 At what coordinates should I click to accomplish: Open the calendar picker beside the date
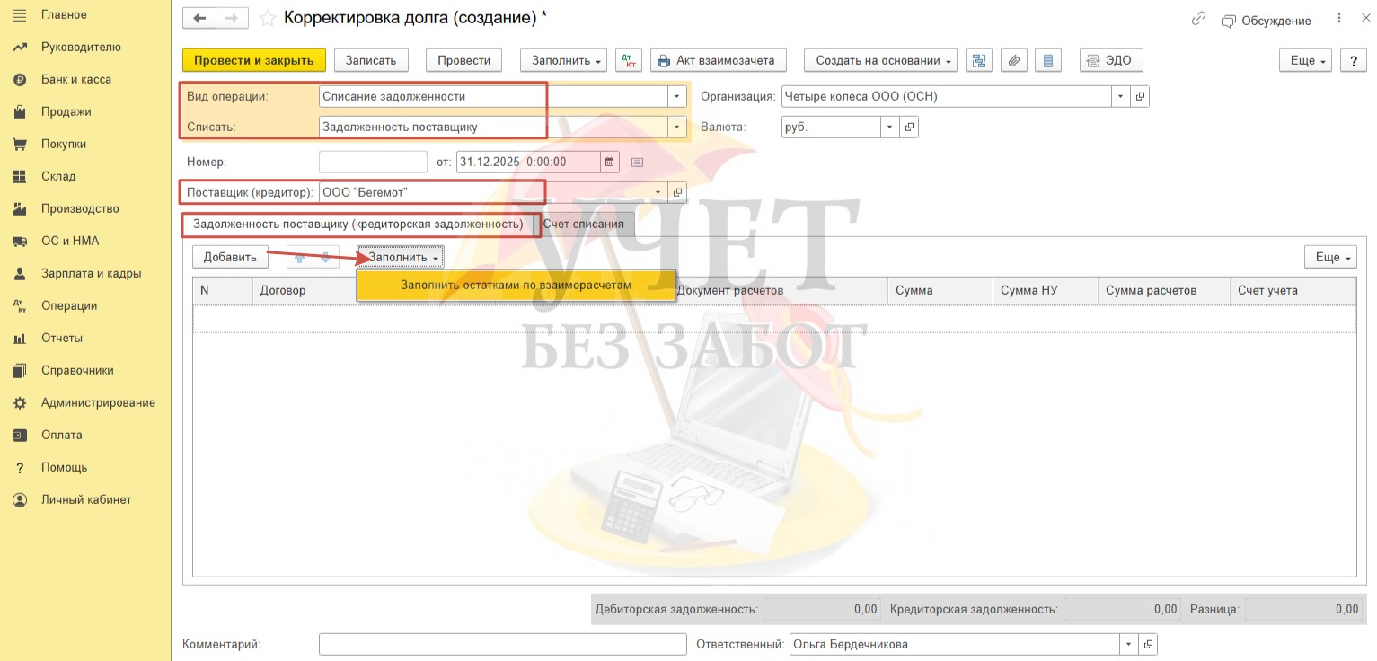pyautogui.click(x=610, y=163)
